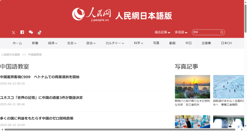The width and height of the screenshot is (247, 131).
Task: Click the date 2025-04-21 08:46
Action: pyautogui.click(x=12, y=104)
